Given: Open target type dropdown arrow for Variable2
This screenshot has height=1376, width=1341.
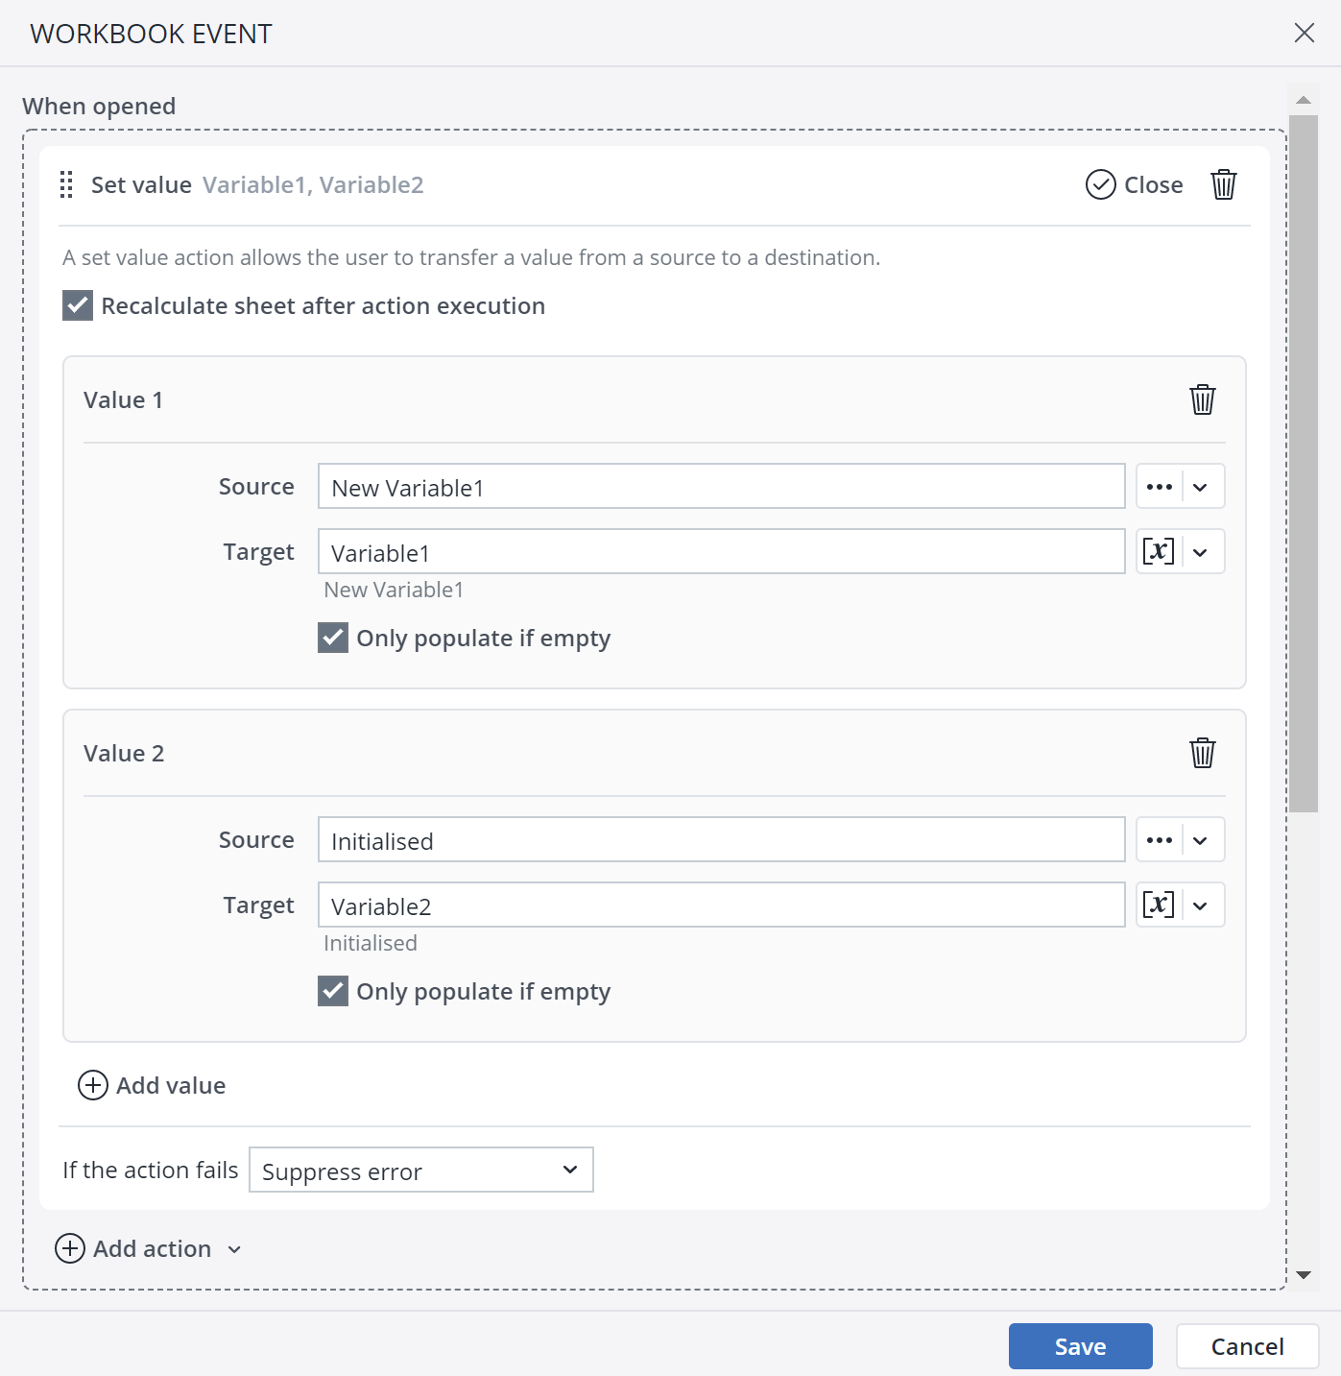Looking at the screenshot, I should point(1202,905).
